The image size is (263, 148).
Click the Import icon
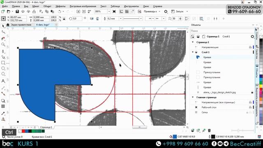point(78,12)
